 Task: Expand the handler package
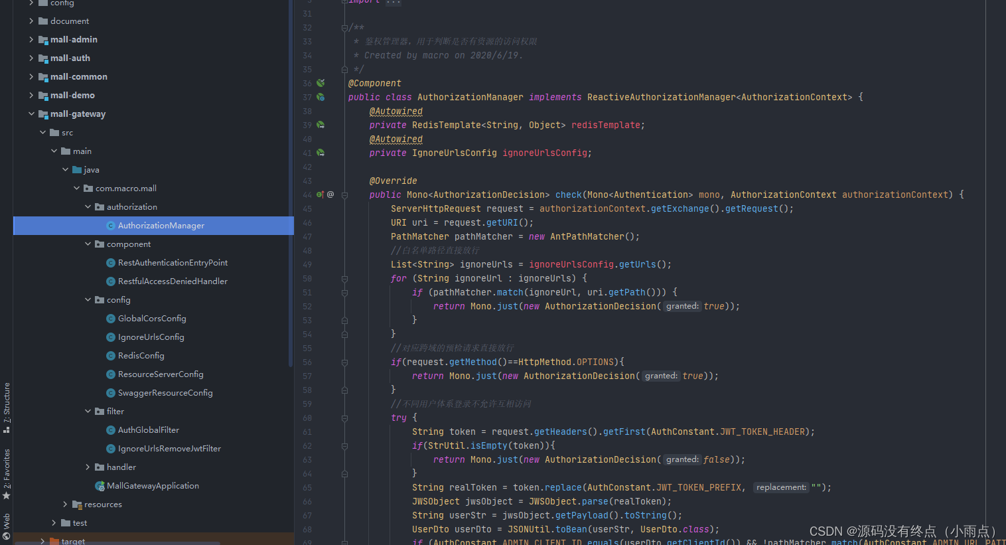pyautogui.click(x=88, y=467)
